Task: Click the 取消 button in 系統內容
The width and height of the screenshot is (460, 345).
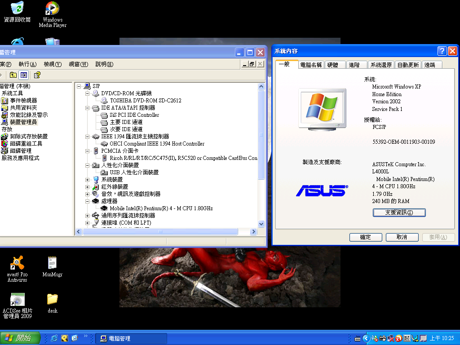Action: (x=402, y=237)
